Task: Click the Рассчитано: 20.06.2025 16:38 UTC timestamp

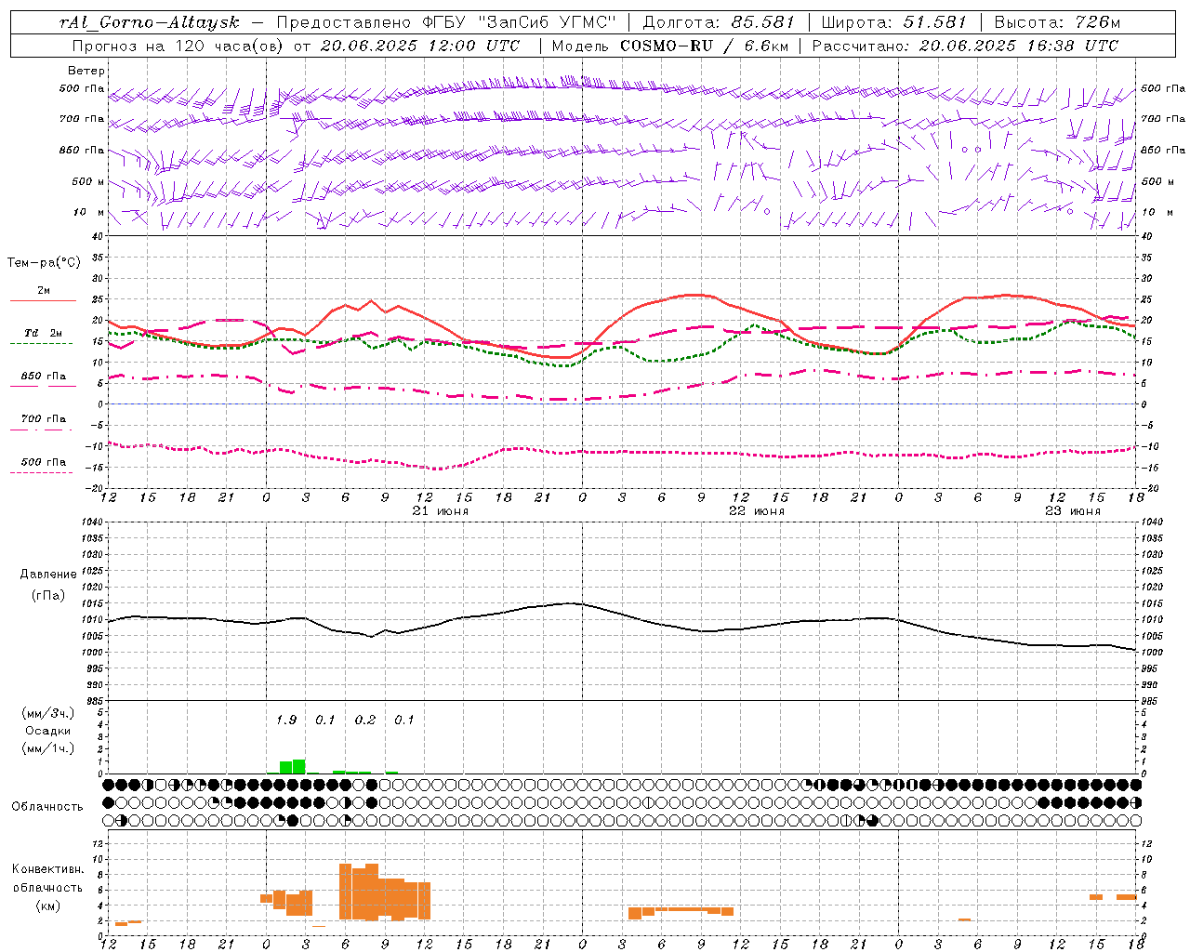Action: tap(965, 46)
